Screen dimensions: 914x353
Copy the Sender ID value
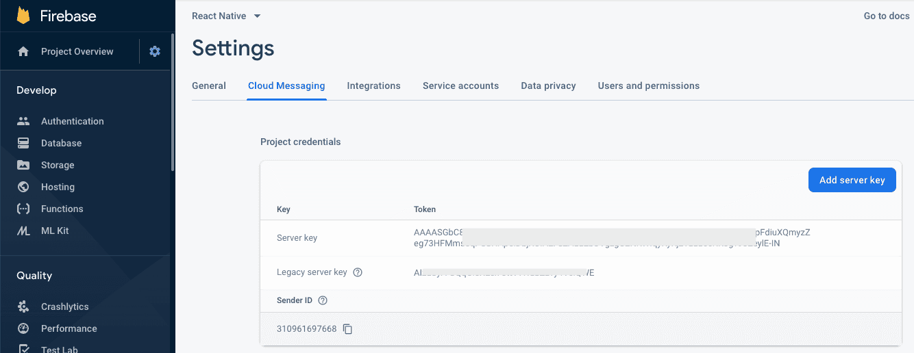coord(347,329)
